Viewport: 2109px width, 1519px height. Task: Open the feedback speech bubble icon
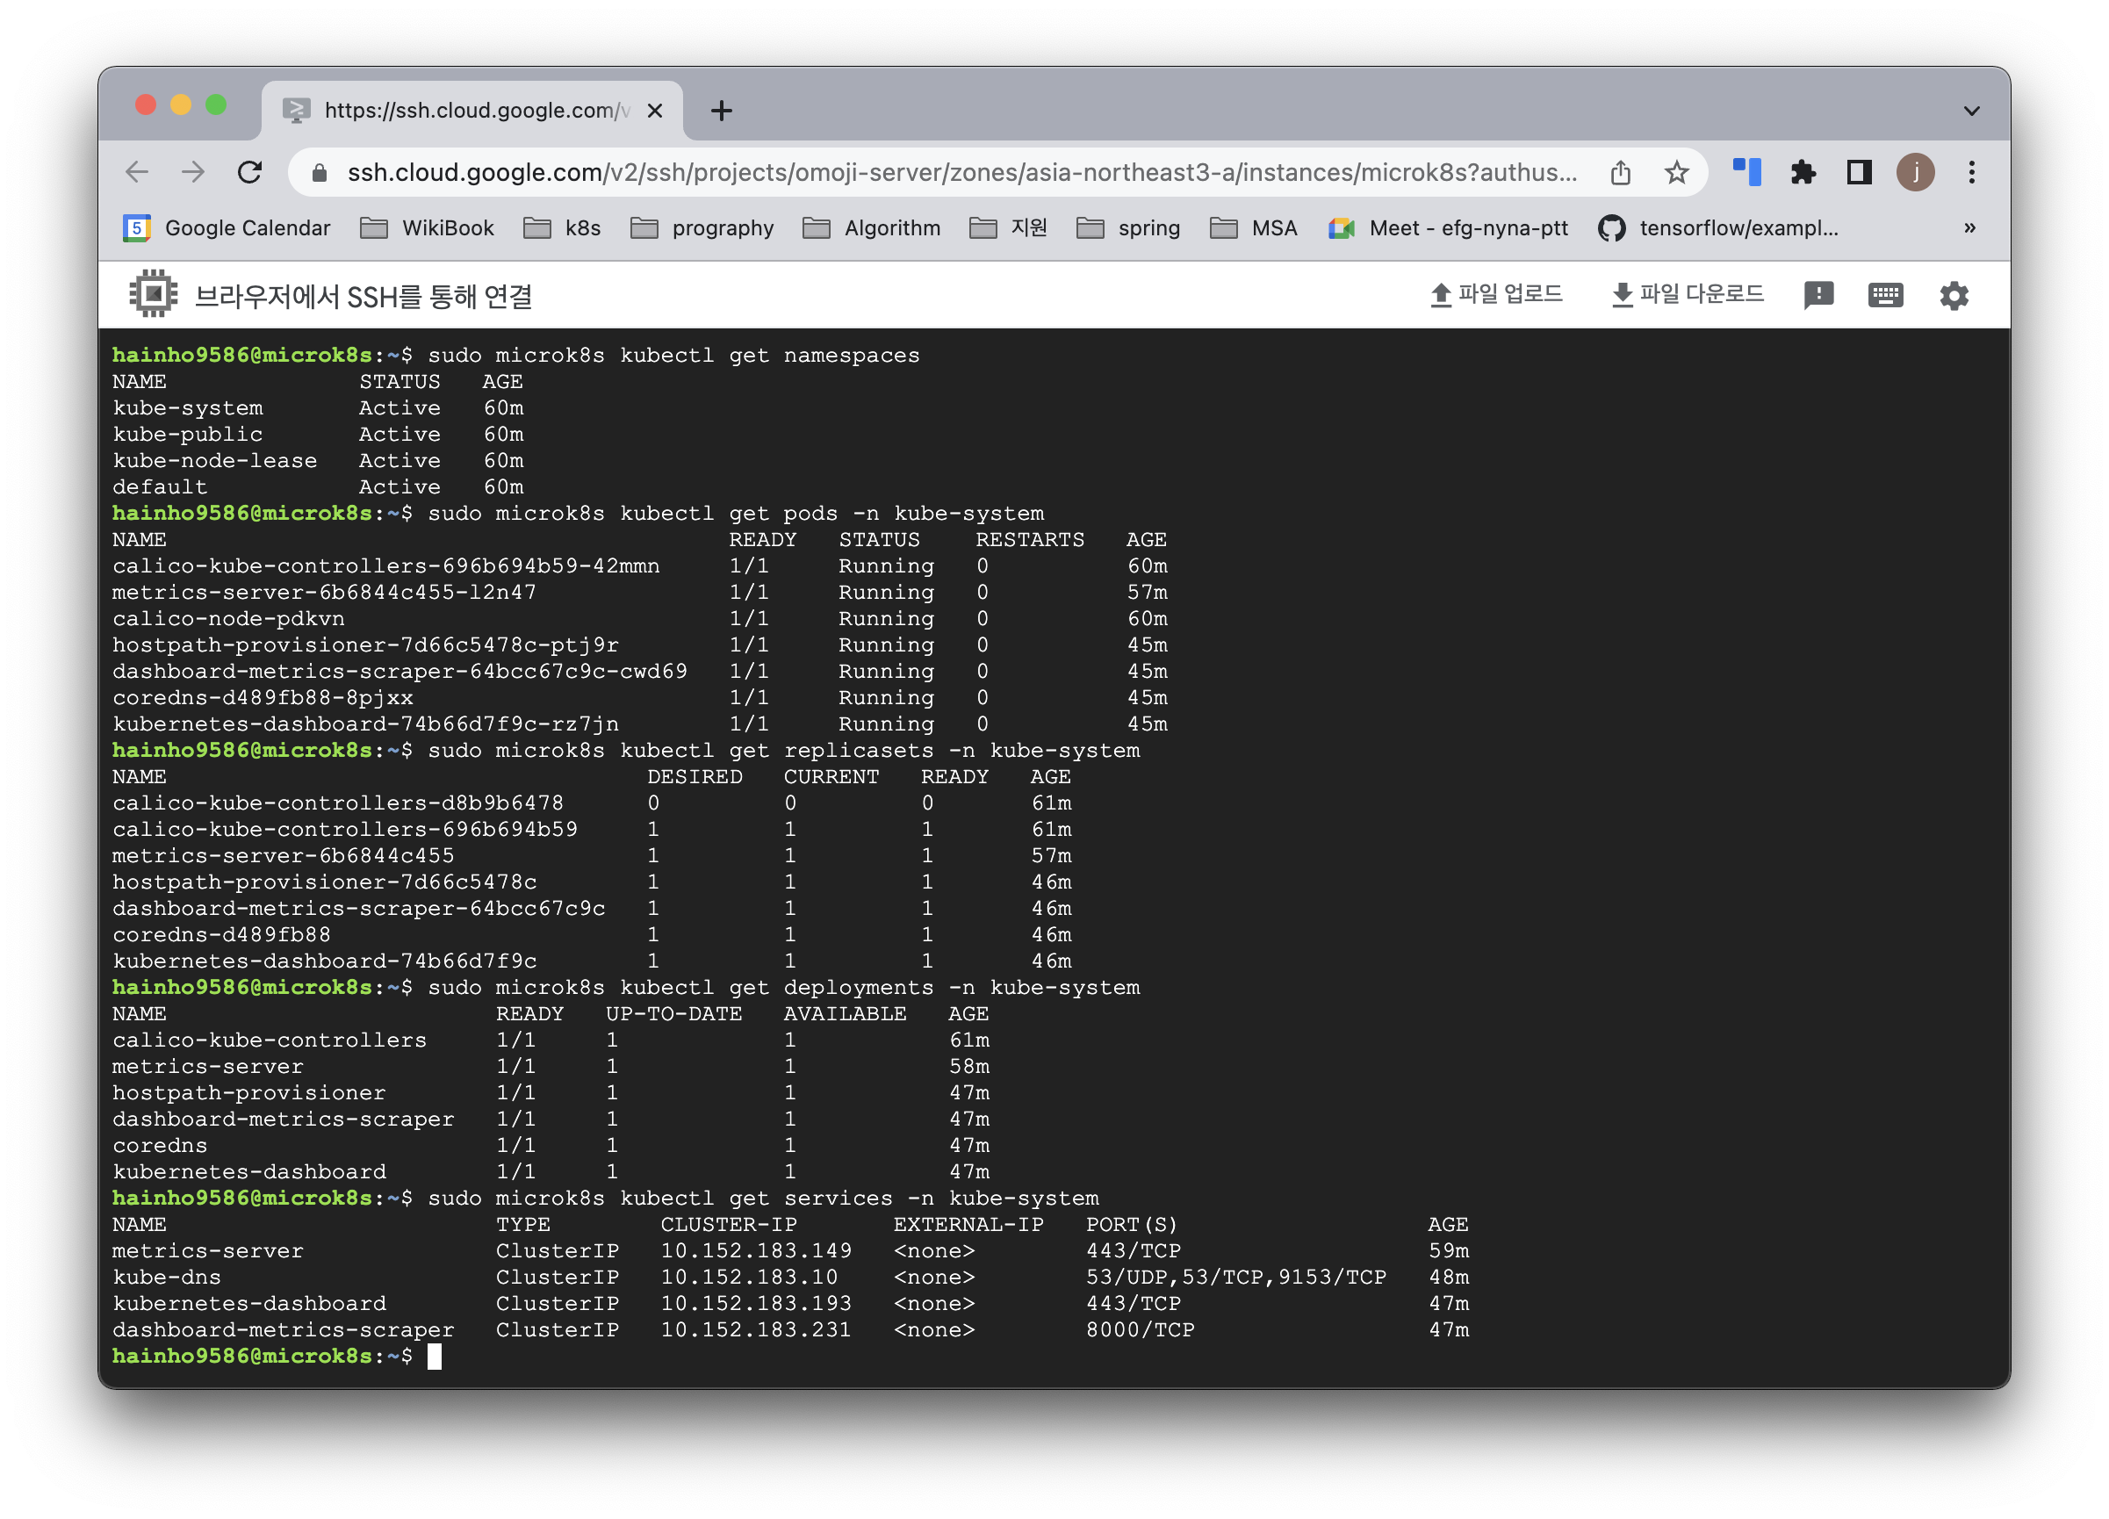click(x=1818, y=296)
